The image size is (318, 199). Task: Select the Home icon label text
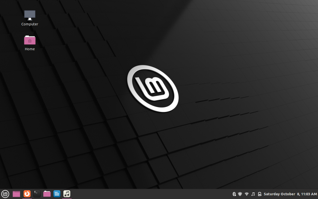tap(30, 49)
